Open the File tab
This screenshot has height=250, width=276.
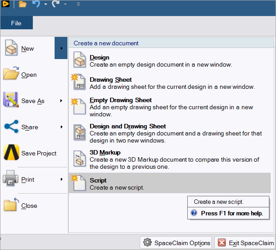16,23
